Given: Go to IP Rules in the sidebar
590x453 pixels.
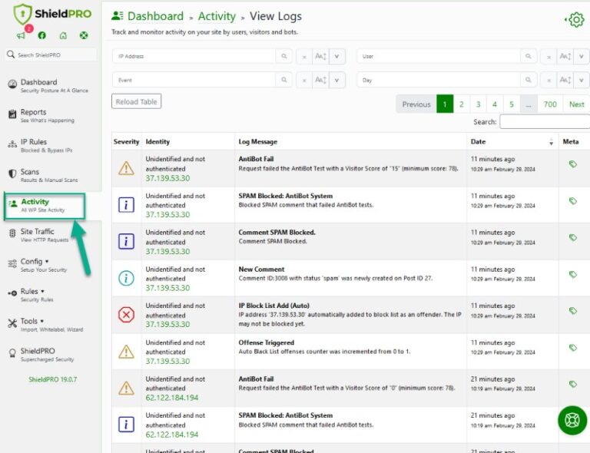Looking at the screenshot, I should (34, 142).
